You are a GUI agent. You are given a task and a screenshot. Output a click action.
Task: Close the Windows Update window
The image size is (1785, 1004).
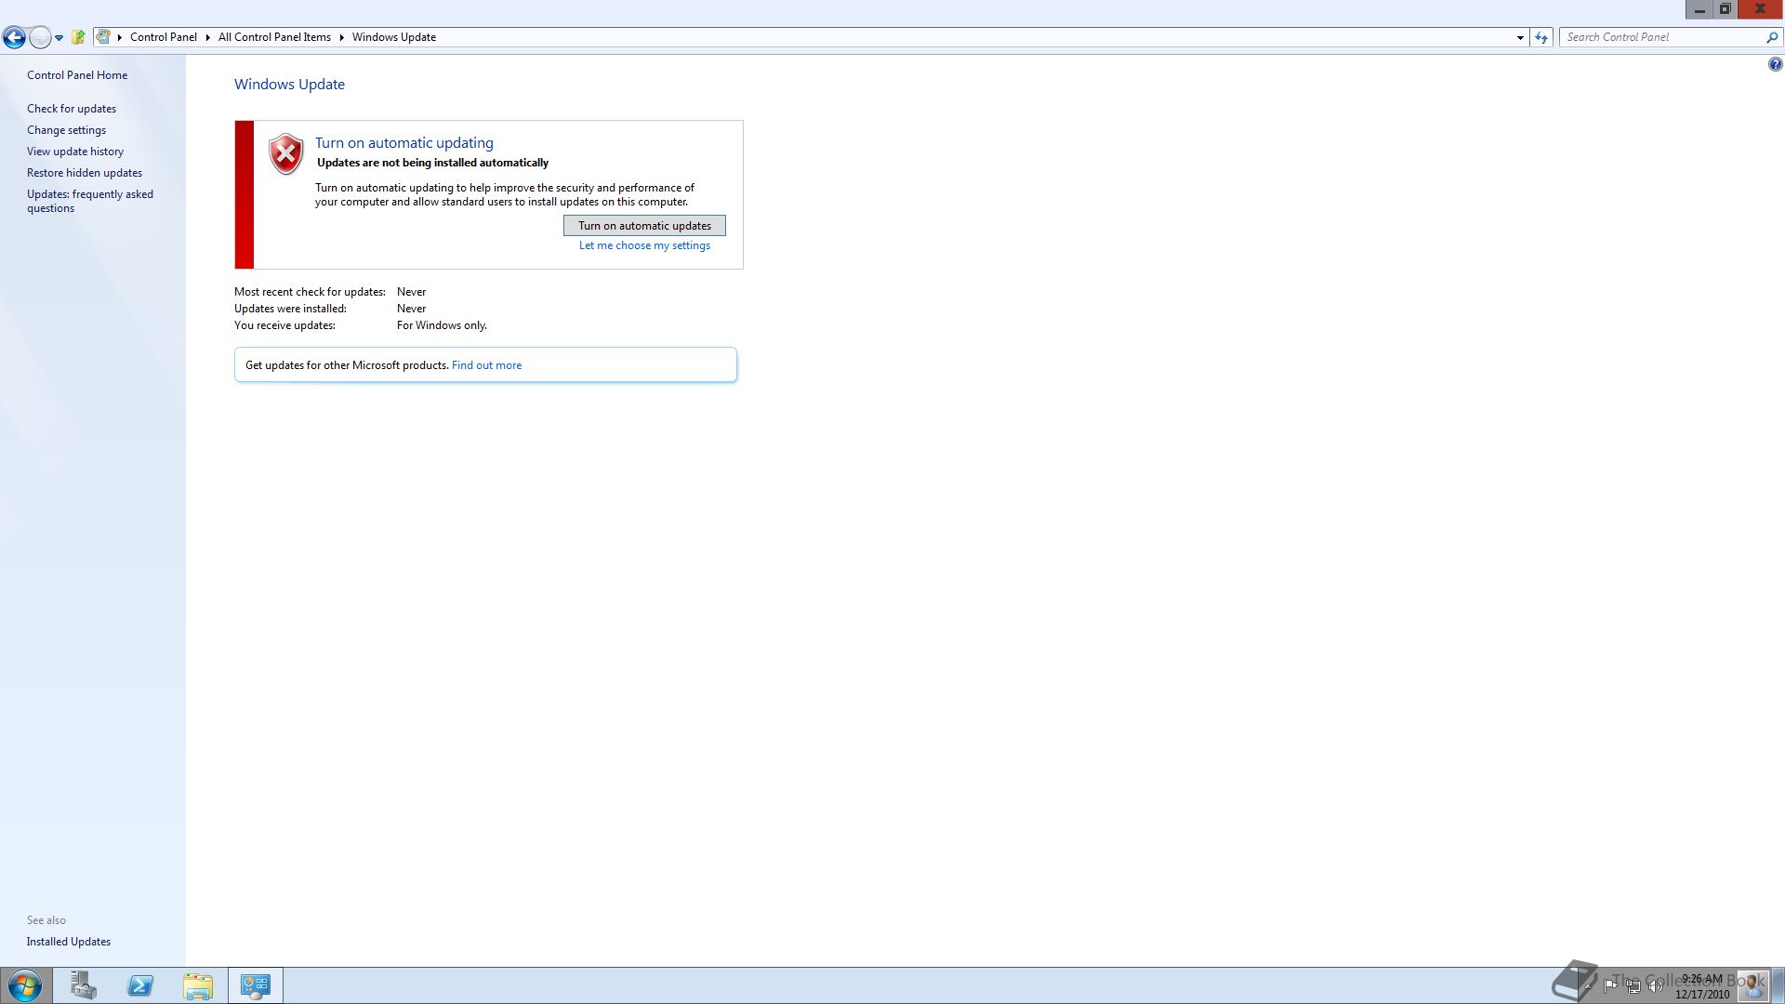[x=1760, y=9]
